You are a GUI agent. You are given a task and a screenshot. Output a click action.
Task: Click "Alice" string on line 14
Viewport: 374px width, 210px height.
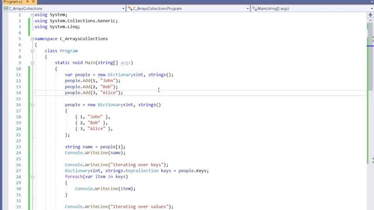pos(109,93)
